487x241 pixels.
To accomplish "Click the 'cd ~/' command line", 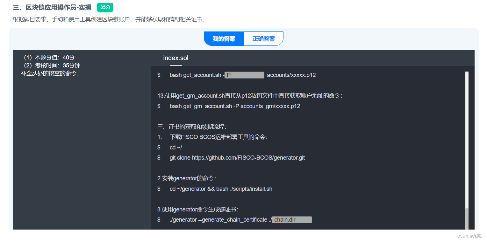I will tap(176, 148).
